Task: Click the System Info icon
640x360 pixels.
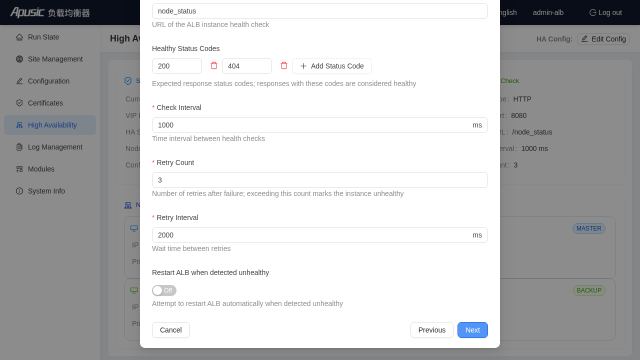Action: tap(19, 191)
